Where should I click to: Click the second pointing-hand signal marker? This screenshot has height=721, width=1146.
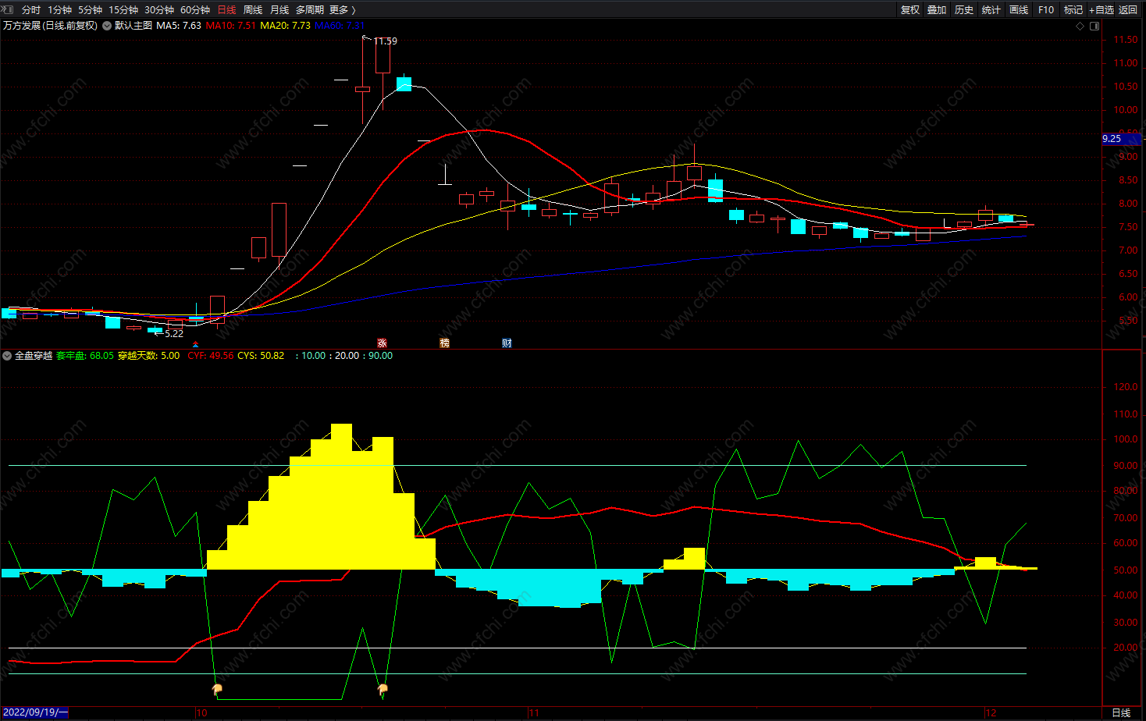[383, 689]
